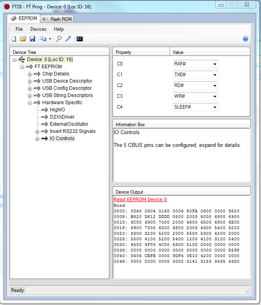The width and height of the screenshot is (261, 305).
Task: Click the arrow icon beside HighIO
Action: [45, 110]
